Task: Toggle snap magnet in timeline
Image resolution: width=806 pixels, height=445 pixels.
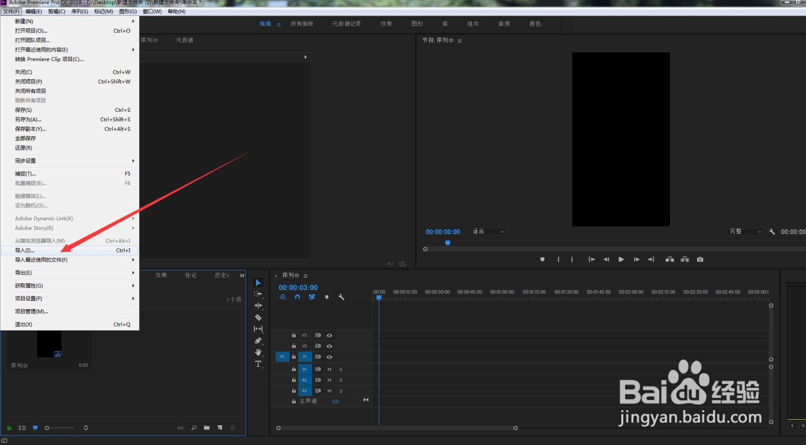Action: pos(297,297)
